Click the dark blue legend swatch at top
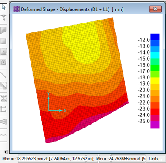166x163 pixels. click(155, 37)
